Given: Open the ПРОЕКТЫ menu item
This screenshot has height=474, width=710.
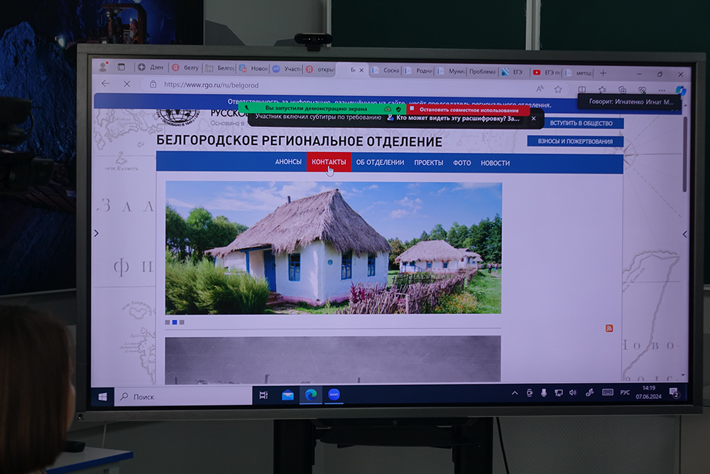Looking at the screenshot, I should [x=428, y=163].
